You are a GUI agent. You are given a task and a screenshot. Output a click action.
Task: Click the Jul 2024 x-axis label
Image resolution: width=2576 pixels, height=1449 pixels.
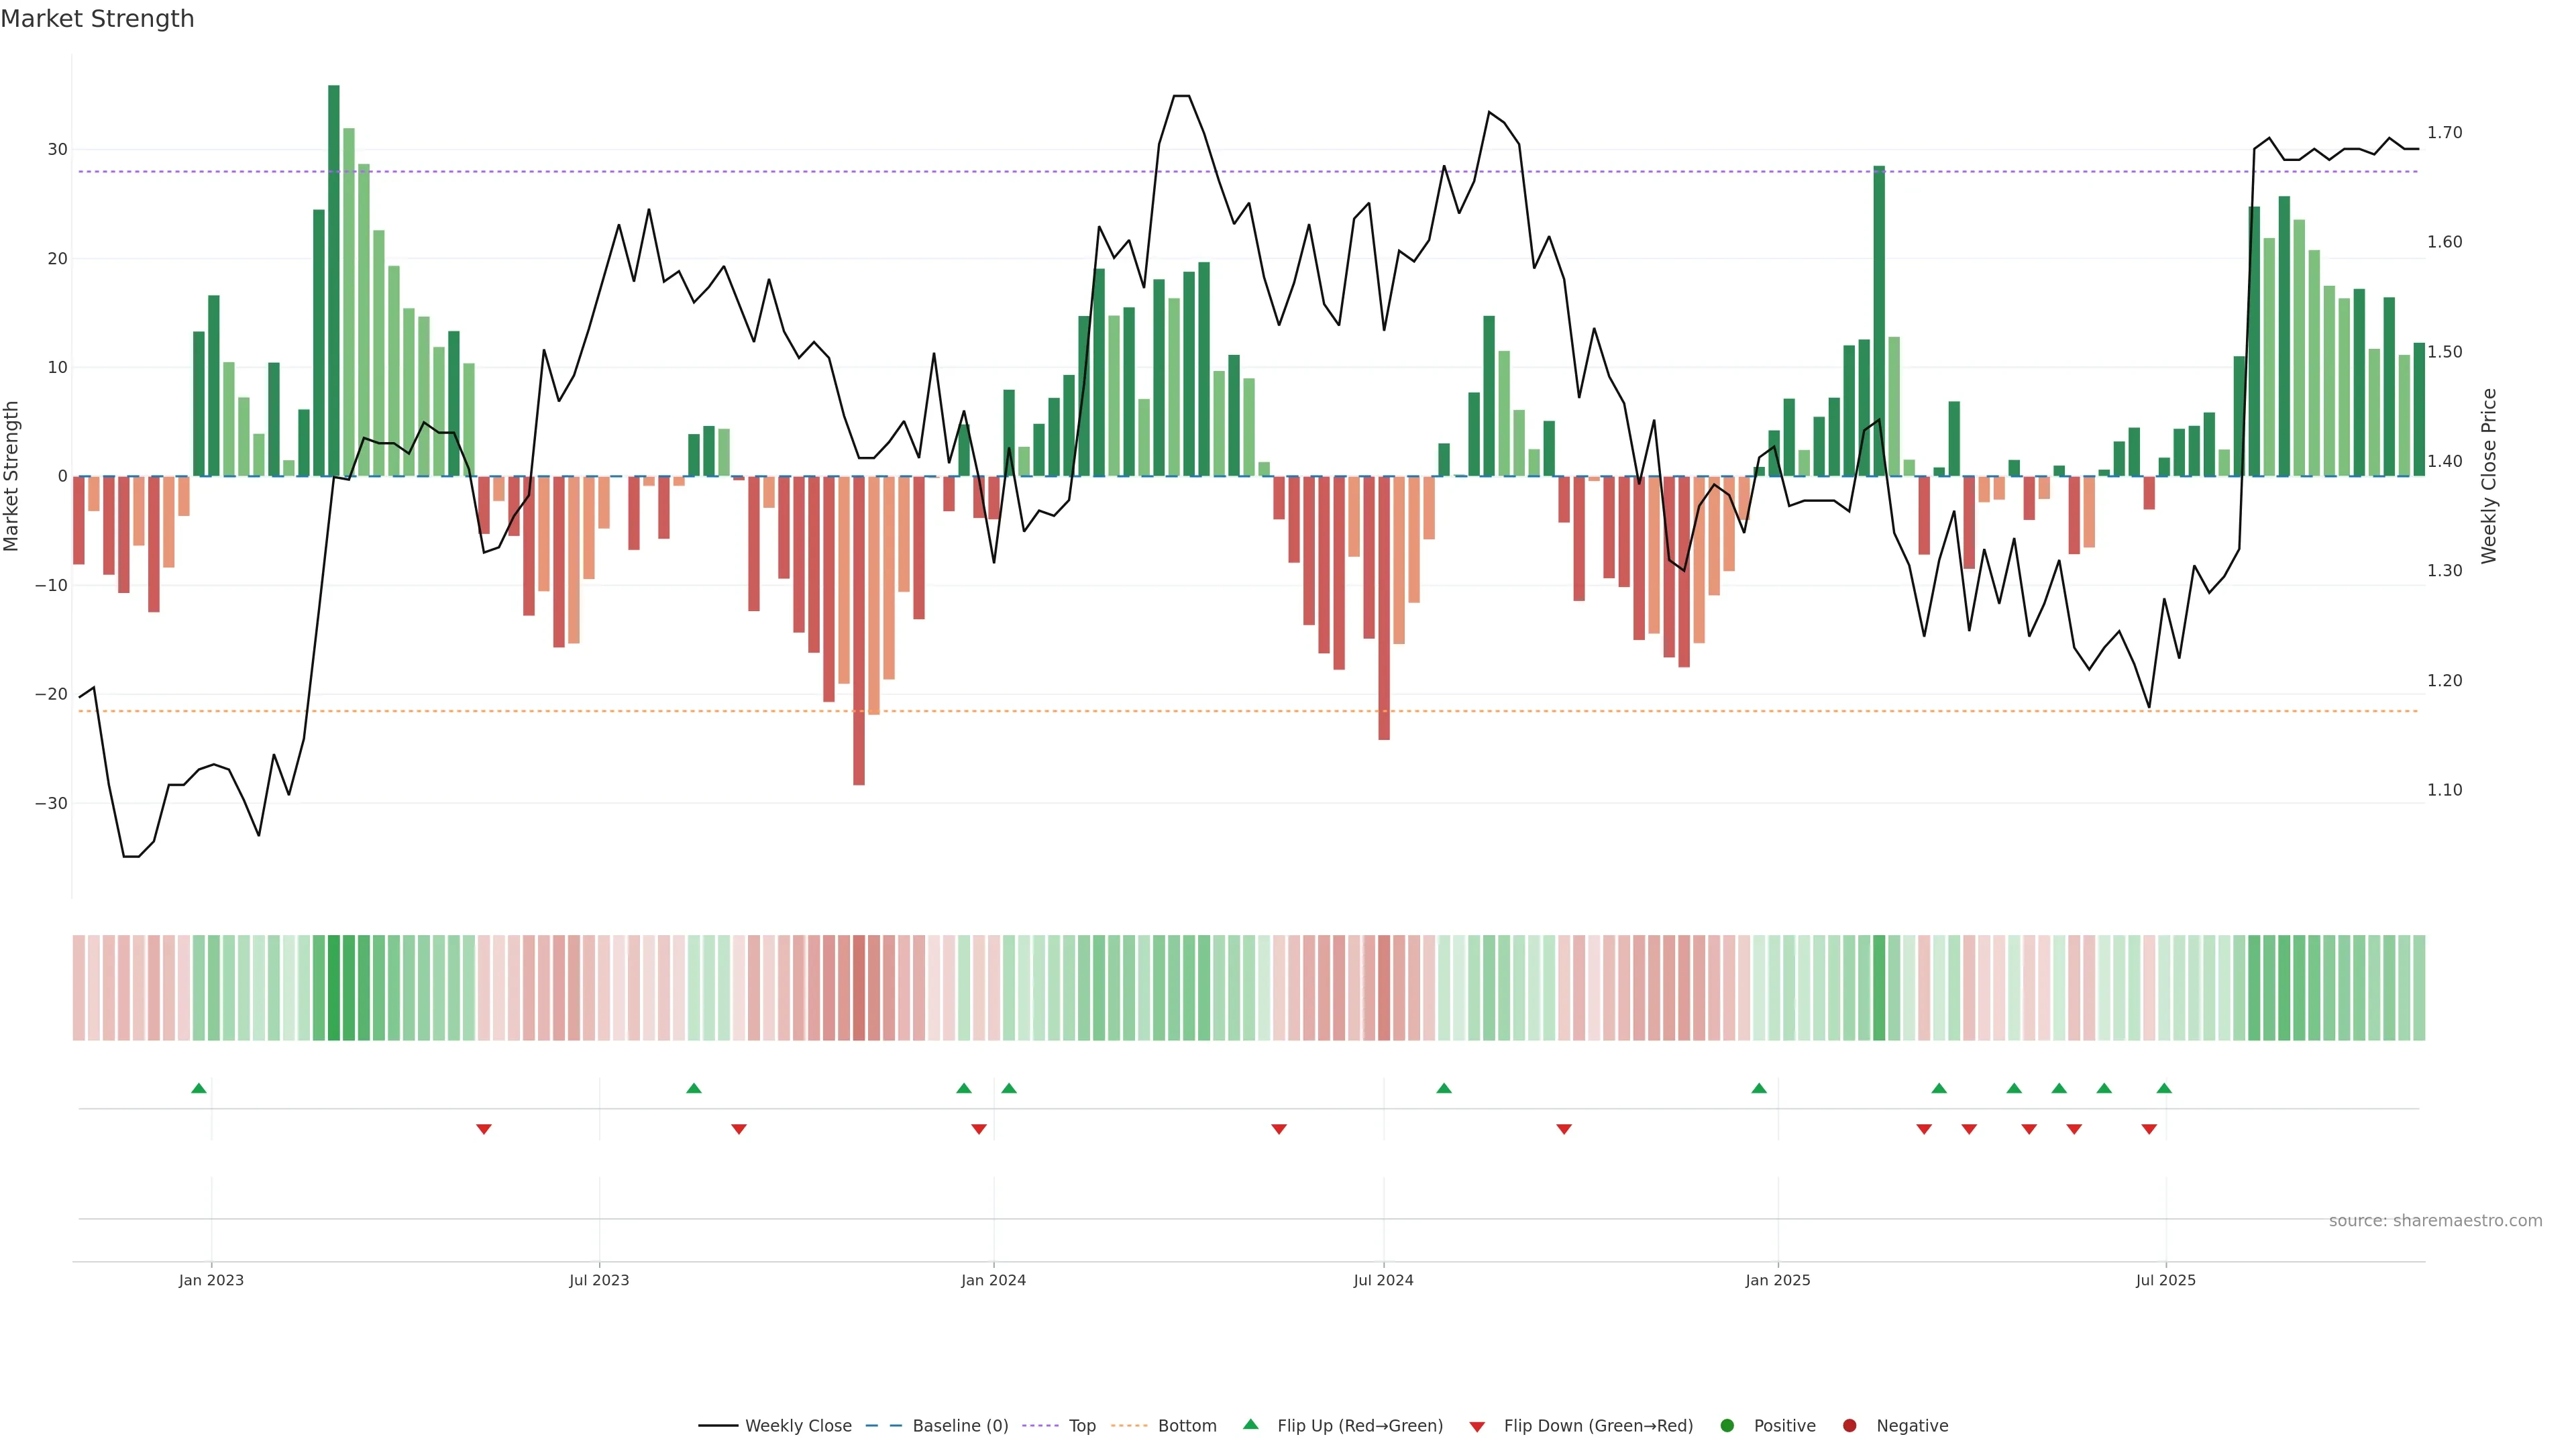pos(1383,1280)
